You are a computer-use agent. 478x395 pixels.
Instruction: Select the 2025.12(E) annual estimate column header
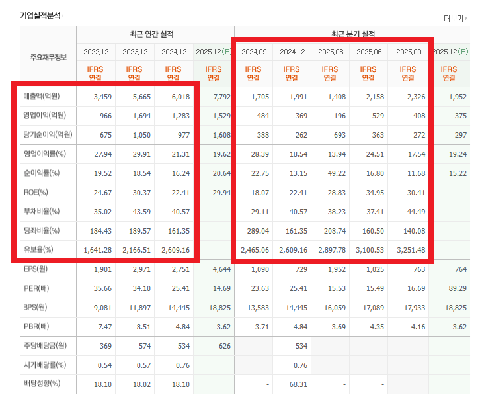pyautogui.click(x=213, y=51)
